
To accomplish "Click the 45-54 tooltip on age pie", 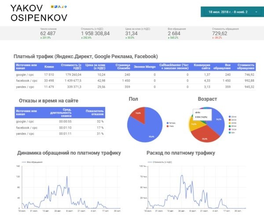I will click(x=202, y=115).
